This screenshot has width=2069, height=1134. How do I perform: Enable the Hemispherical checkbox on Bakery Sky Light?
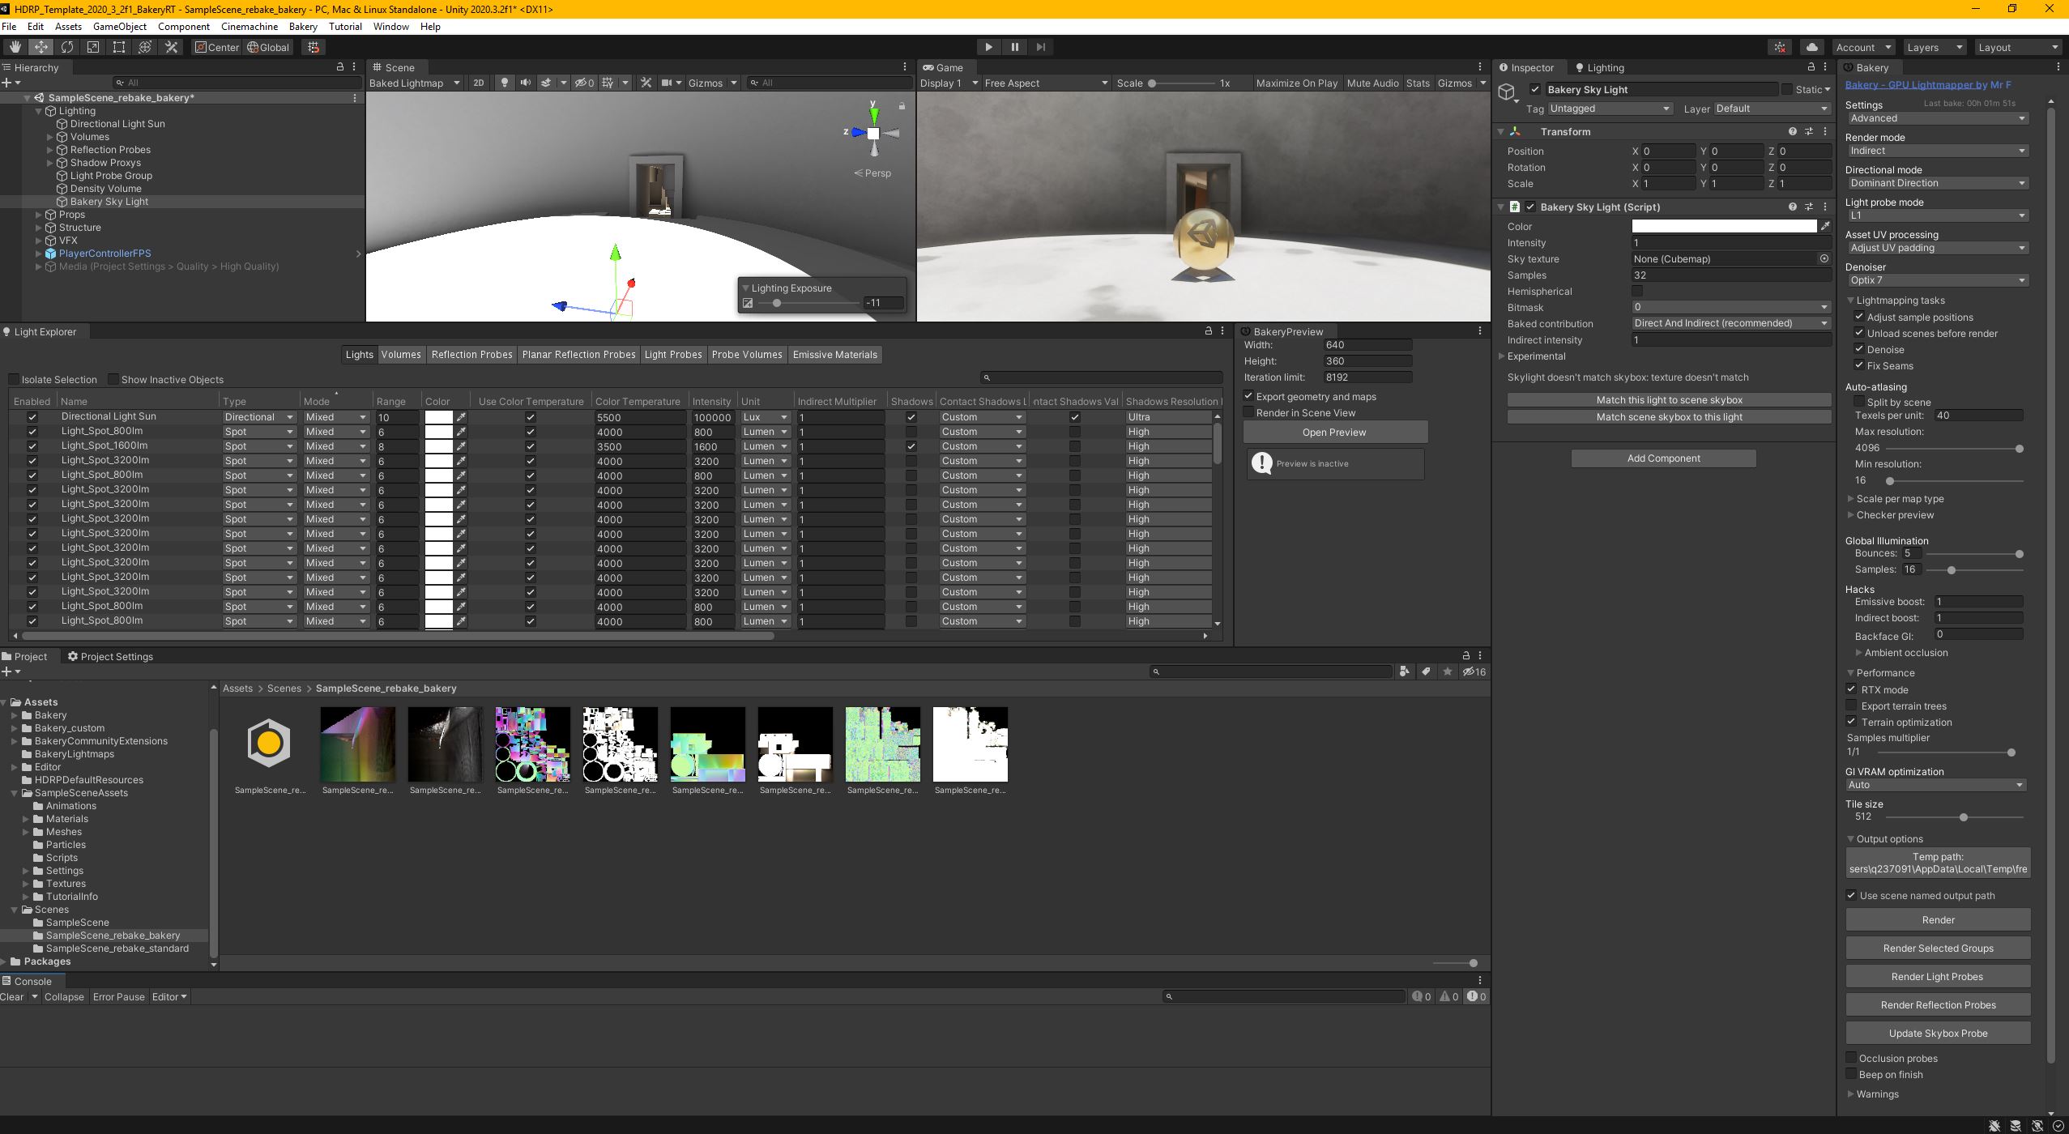pyautogui.click(x=1637, y=292)
